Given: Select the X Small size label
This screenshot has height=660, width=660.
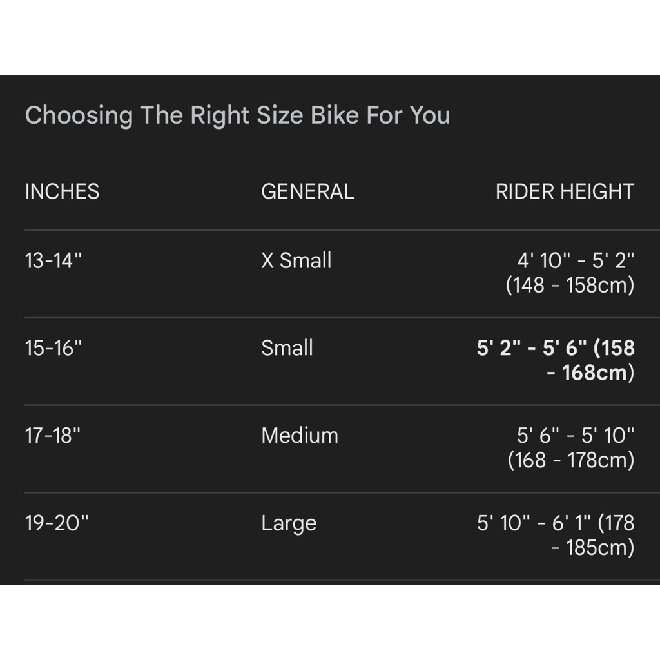Looking at the screenshot, I should (296, 260).
